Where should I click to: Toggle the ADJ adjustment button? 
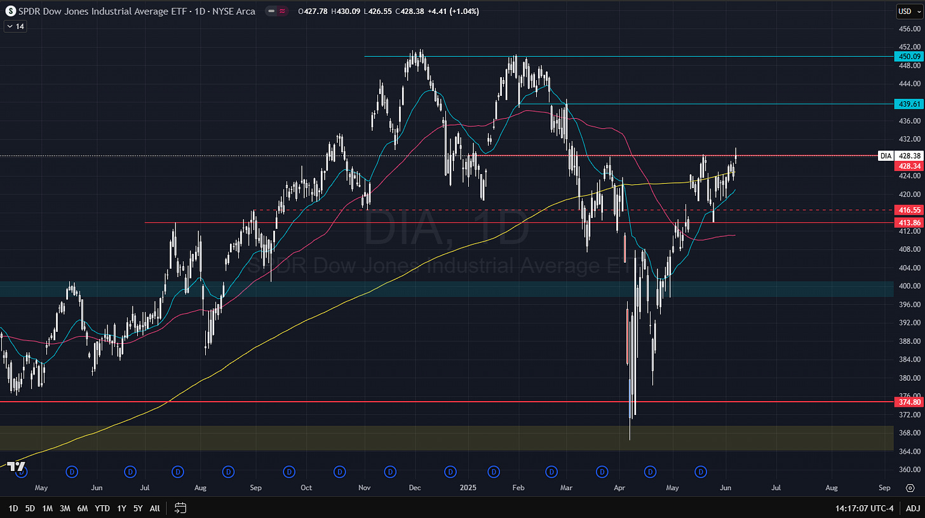click(912, 508)
